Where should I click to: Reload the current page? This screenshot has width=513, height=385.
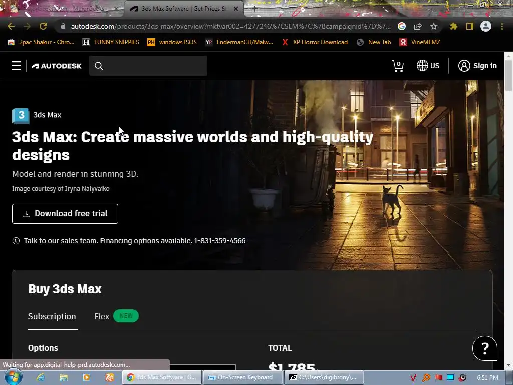click(43, 26)
